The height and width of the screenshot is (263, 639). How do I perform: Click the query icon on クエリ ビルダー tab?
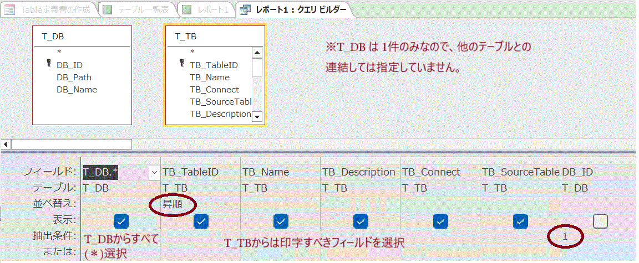[x=245, y=9]
